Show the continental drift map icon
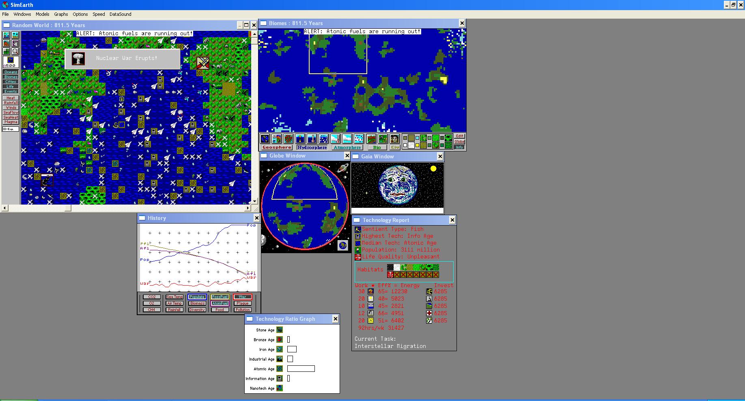The image size is (745, 401). [277, 139]
